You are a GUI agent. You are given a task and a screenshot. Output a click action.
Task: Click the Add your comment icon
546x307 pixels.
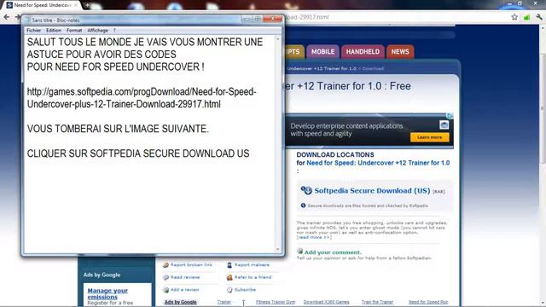(299, 251)
